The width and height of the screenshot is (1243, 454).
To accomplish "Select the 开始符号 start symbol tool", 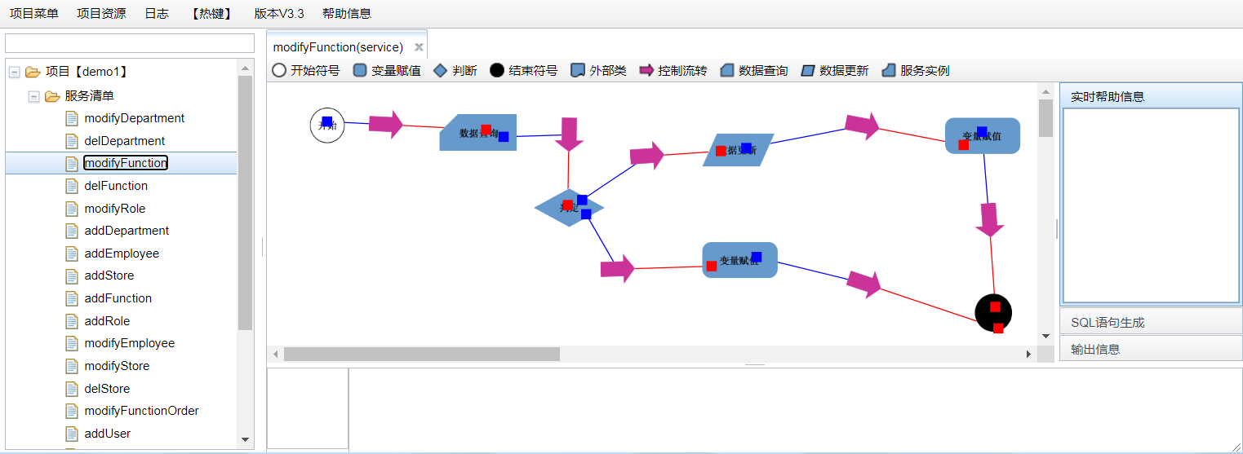I will [x=305, y=71].
